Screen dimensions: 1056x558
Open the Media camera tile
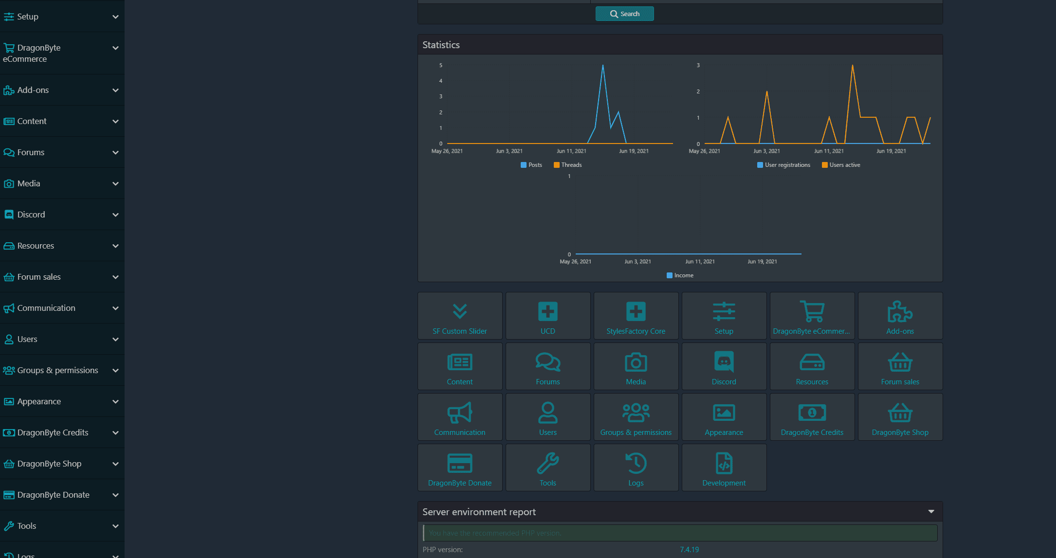[x=636, y=366]
